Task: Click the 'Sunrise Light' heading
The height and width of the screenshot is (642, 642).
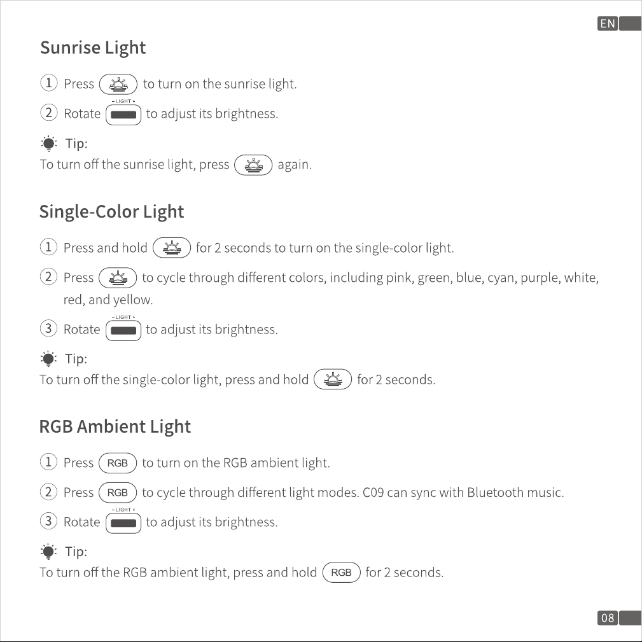Action: coord(93,48)
